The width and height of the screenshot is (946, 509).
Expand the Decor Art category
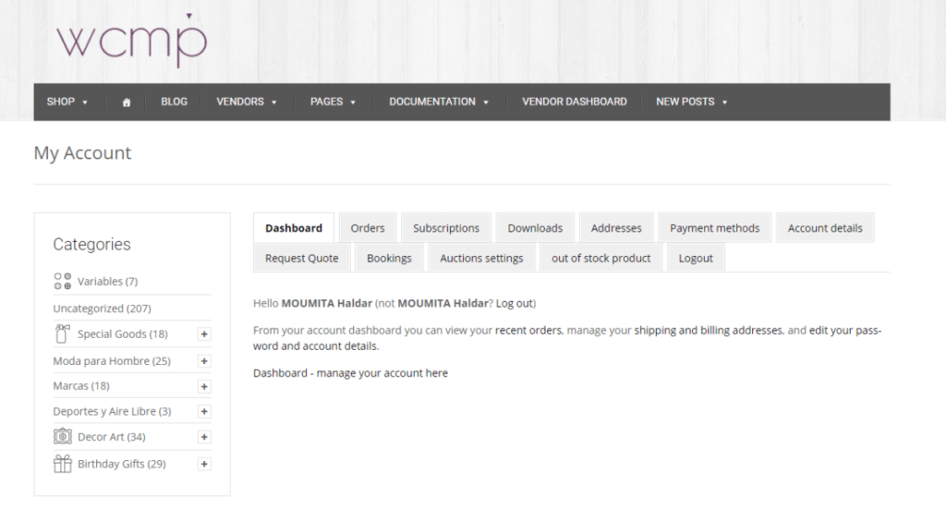pyautogui.click(x=204, y=437)
